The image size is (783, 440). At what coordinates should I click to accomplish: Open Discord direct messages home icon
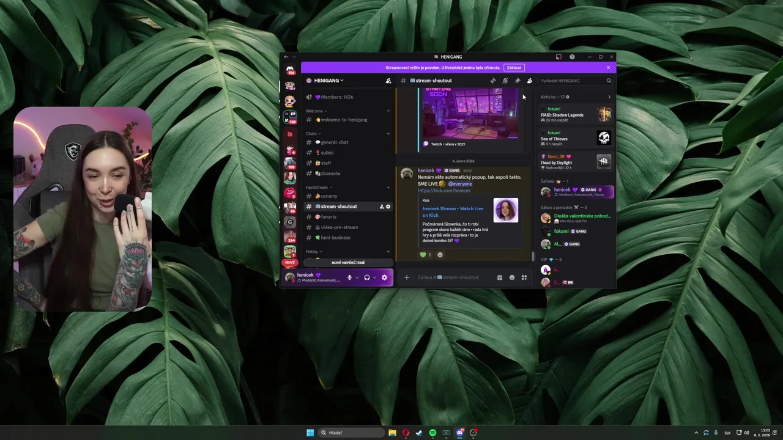[x=290, y=69]
